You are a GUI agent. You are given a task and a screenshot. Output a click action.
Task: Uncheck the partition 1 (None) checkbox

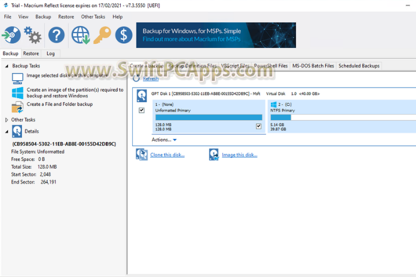259,126
